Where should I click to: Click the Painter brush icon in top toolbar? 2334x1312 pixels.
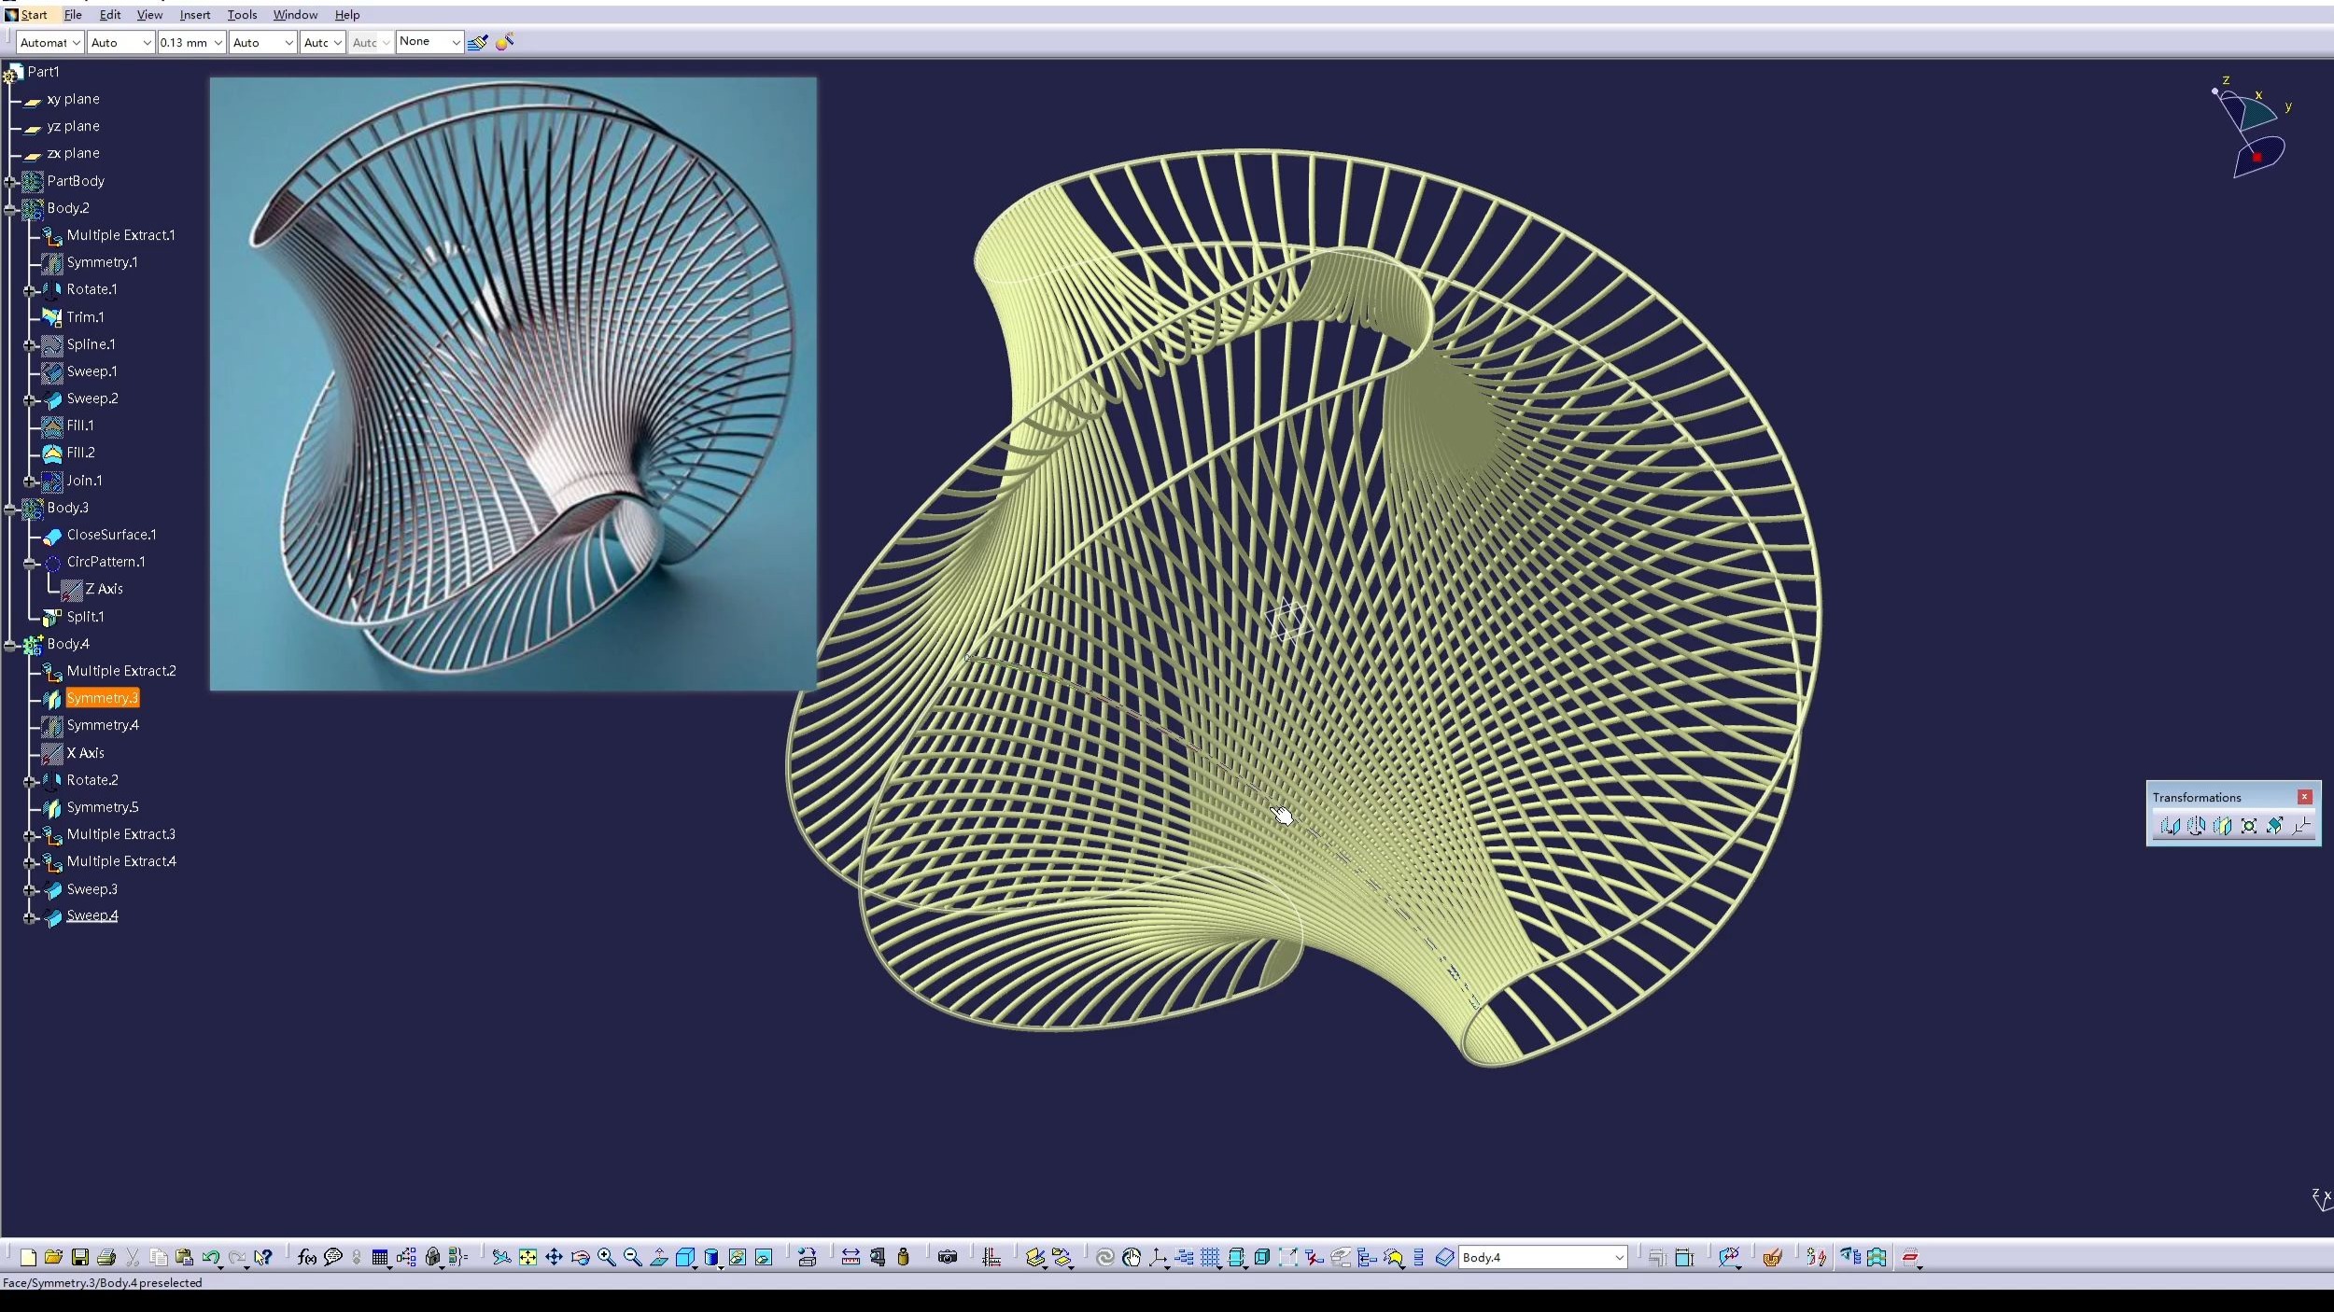(x=477, y=42)
